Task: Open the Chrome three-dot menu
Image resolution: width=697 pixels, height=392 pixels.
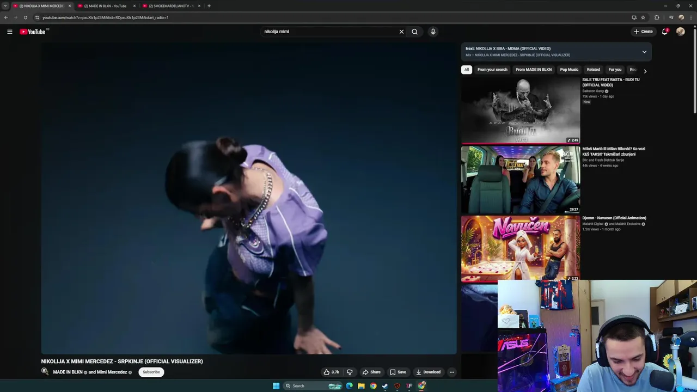Action: (691, 17)
